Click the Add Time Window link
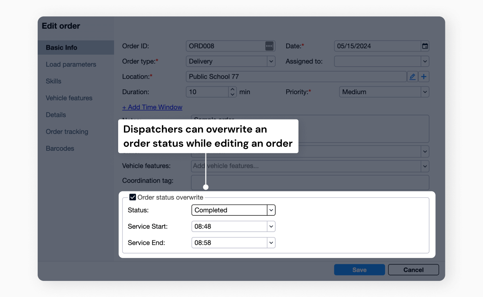Image resolution: width=483 pixels, height=297 pixels. pyautogui.click(x=152, y=107)
